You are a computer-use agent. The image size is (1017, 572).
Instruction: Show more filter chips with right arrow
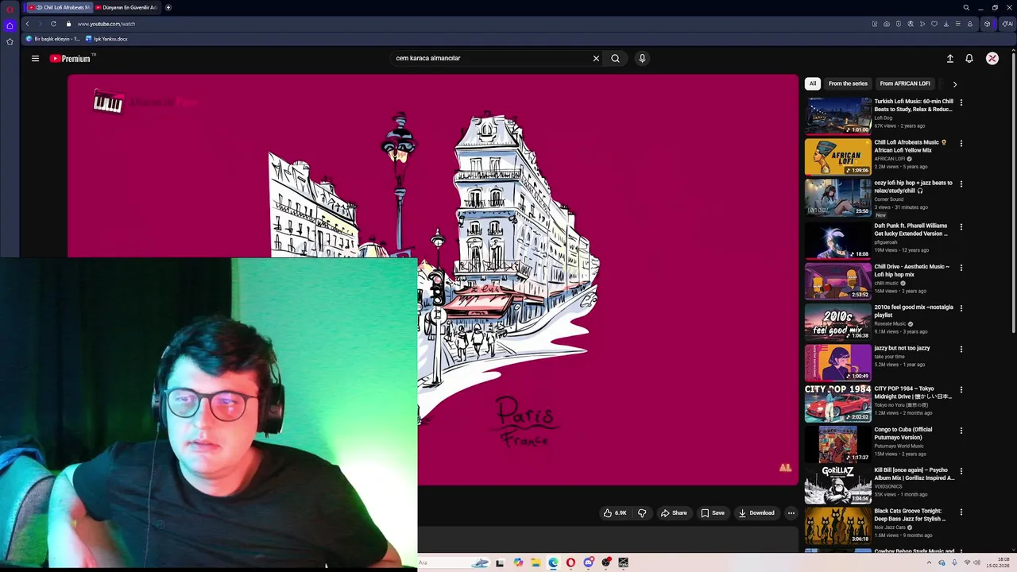tap(954, 83)
